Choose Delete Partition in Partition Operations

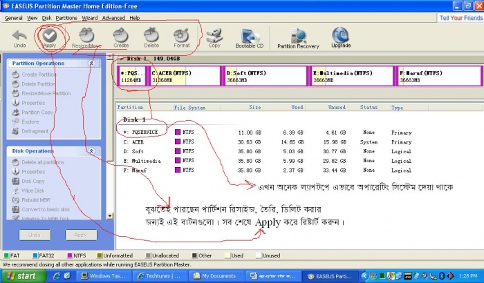(x=34, y=84)
